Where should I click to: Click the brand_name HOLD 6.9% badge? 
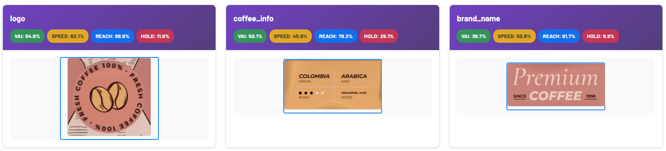pos(600,36)
